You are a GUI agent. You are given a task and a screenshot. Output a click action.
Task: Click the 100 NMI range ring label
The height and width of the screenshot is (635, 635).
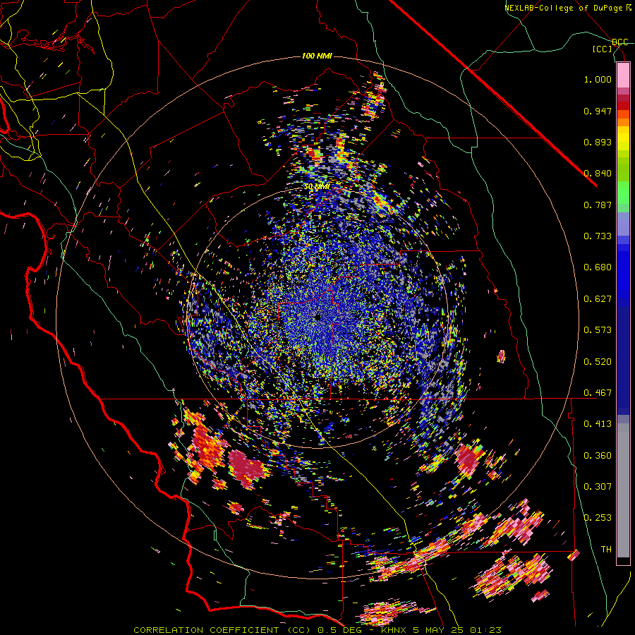[x=317, y=56]
